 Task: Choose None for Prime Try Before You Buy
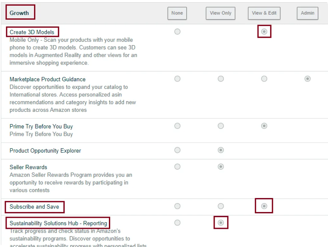point(177,126)
